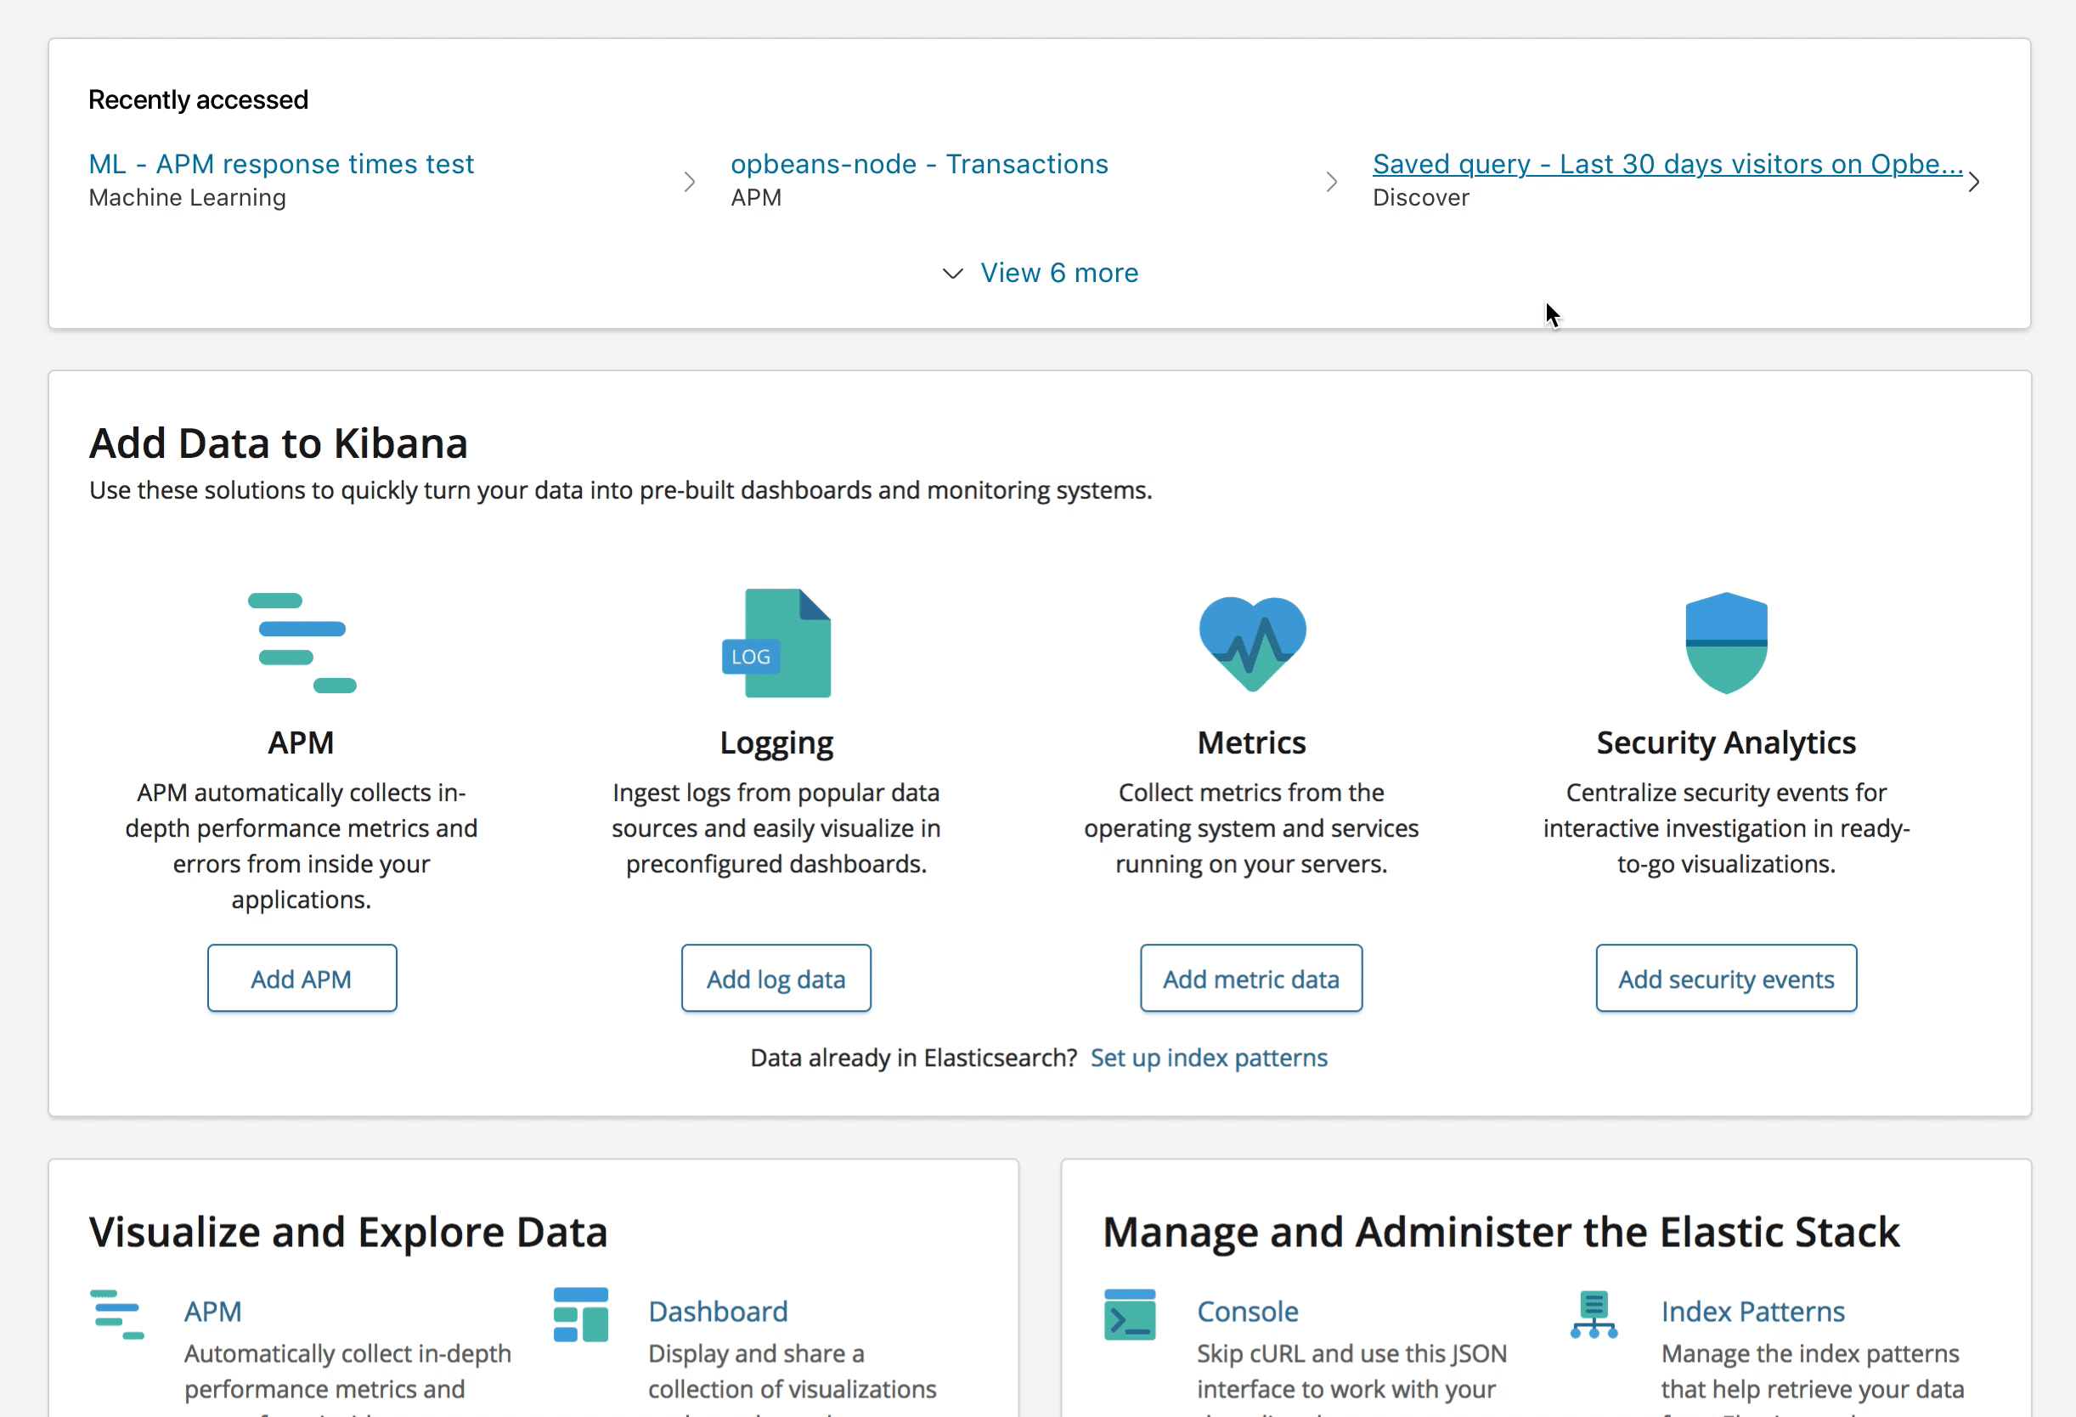
Task: Click the small APM icon under Visualize
Action: coord(117,1314)
